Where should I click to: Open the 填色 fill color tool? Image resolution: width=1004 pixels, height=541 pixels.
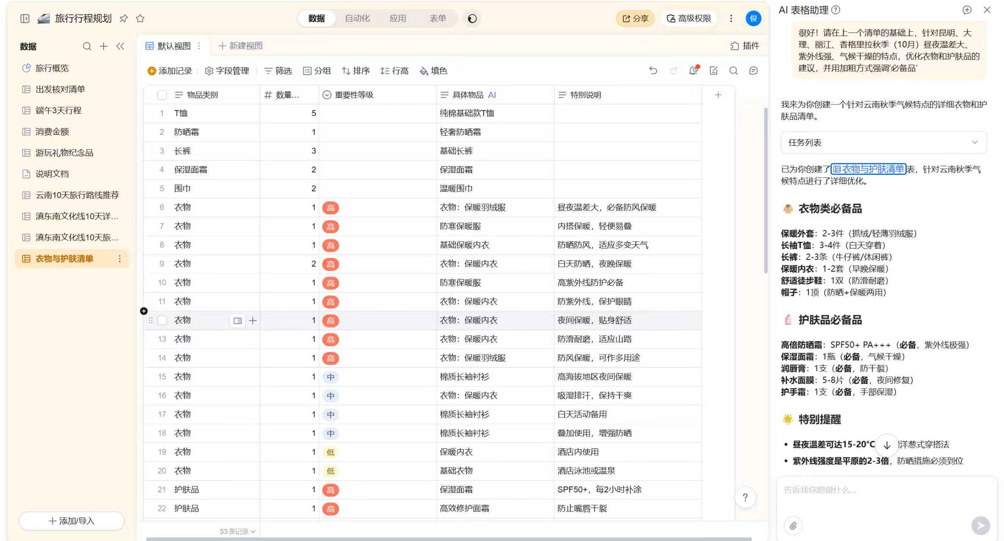[433, 71]
